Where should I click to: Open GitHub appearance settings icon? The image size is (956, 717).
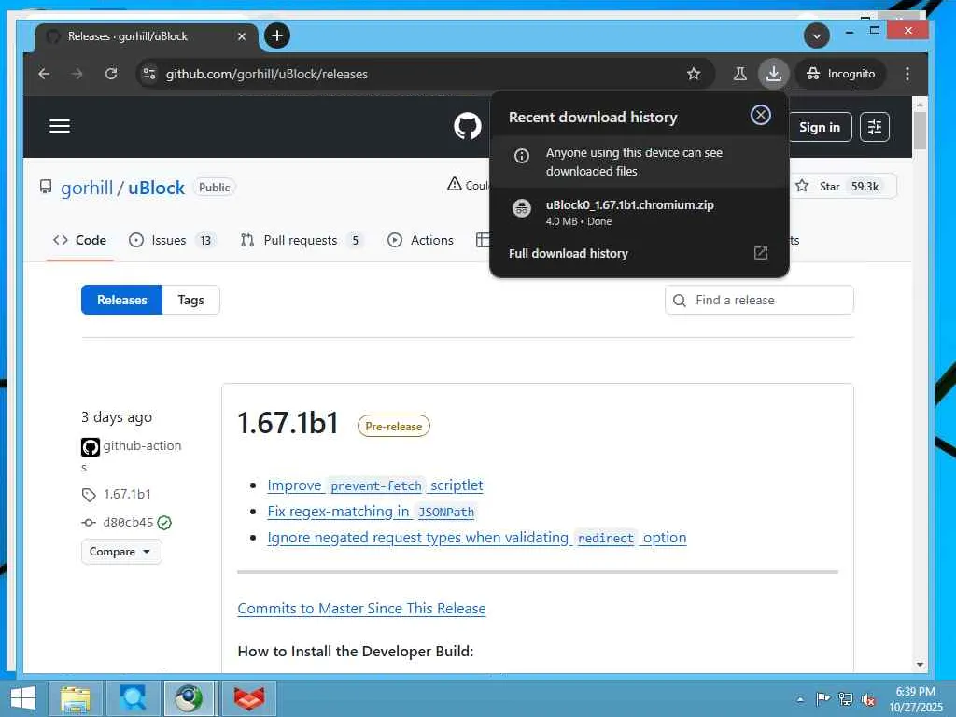click(x=874, y=127)
